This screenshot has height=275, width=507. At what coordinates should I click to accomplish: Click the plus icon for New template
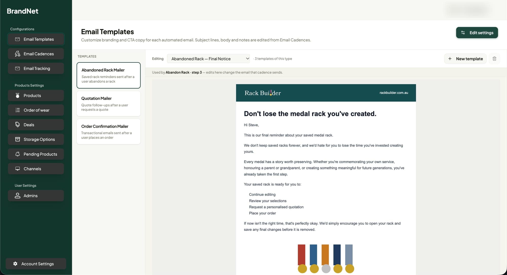[450, 59]
